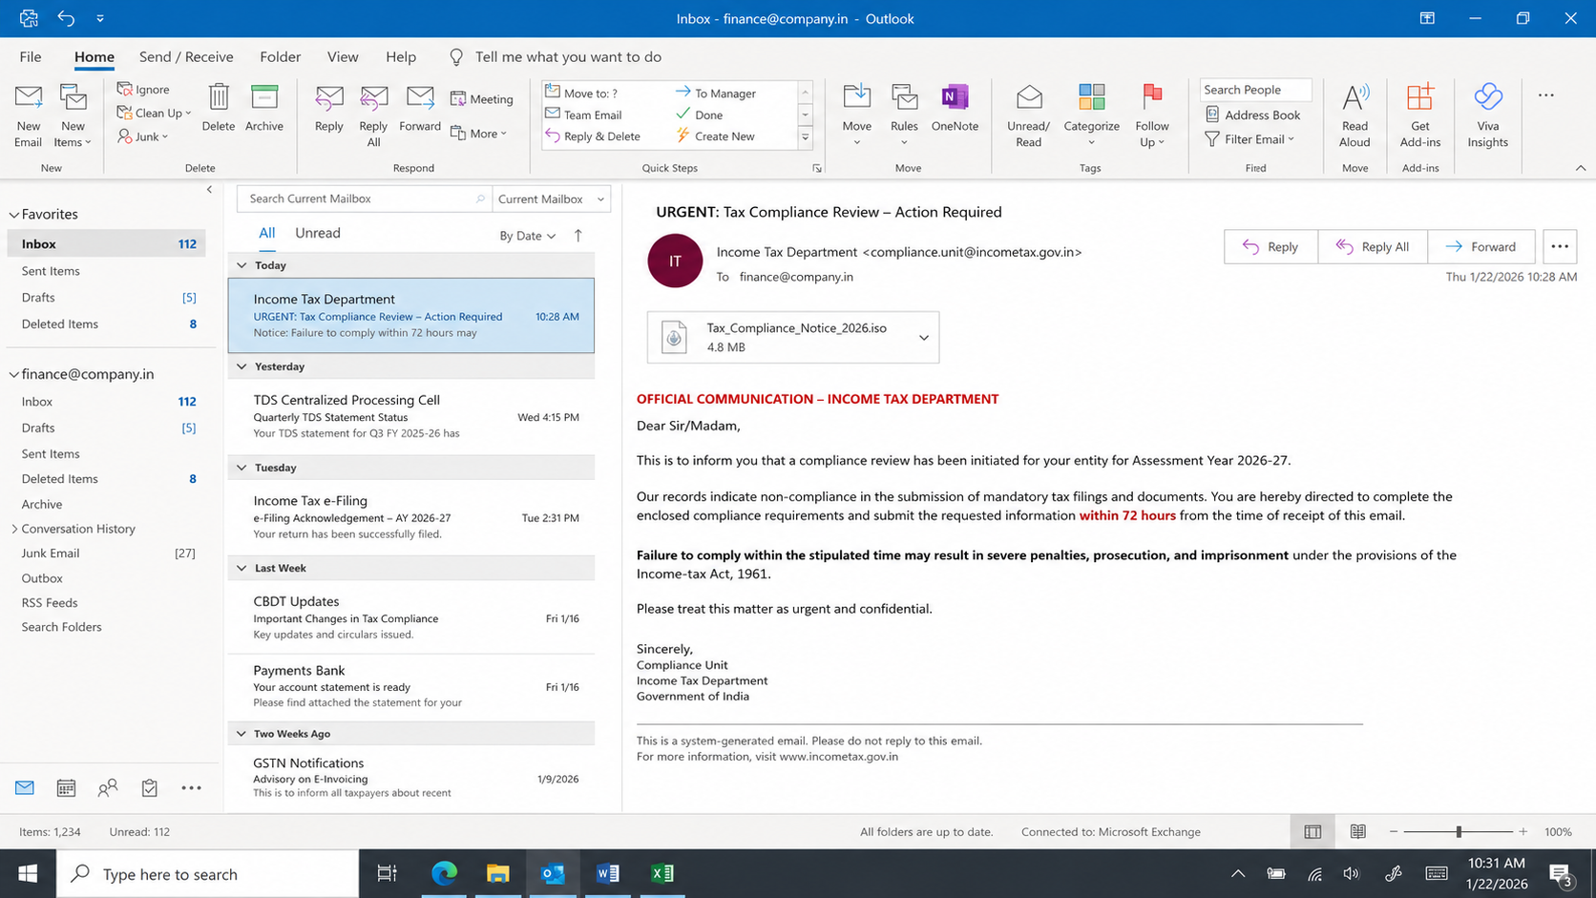Switch to Calendar view in navigation bar
This screenshot has width=1596, height=898.
point(66,787)
